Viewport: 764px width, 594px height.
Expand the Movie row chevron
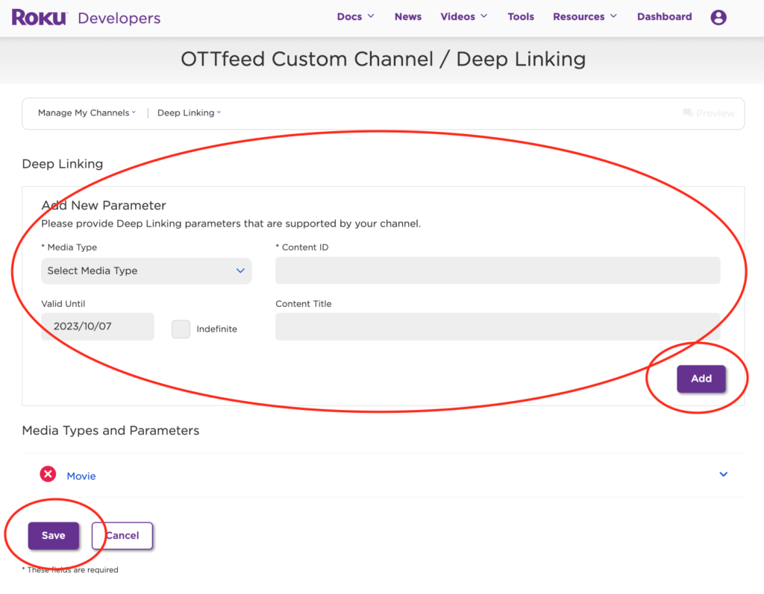pos(724,474)
